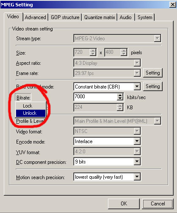Open the Motion search precision dropdown
This screenshot has height=213, width=177.
[137, 177]
